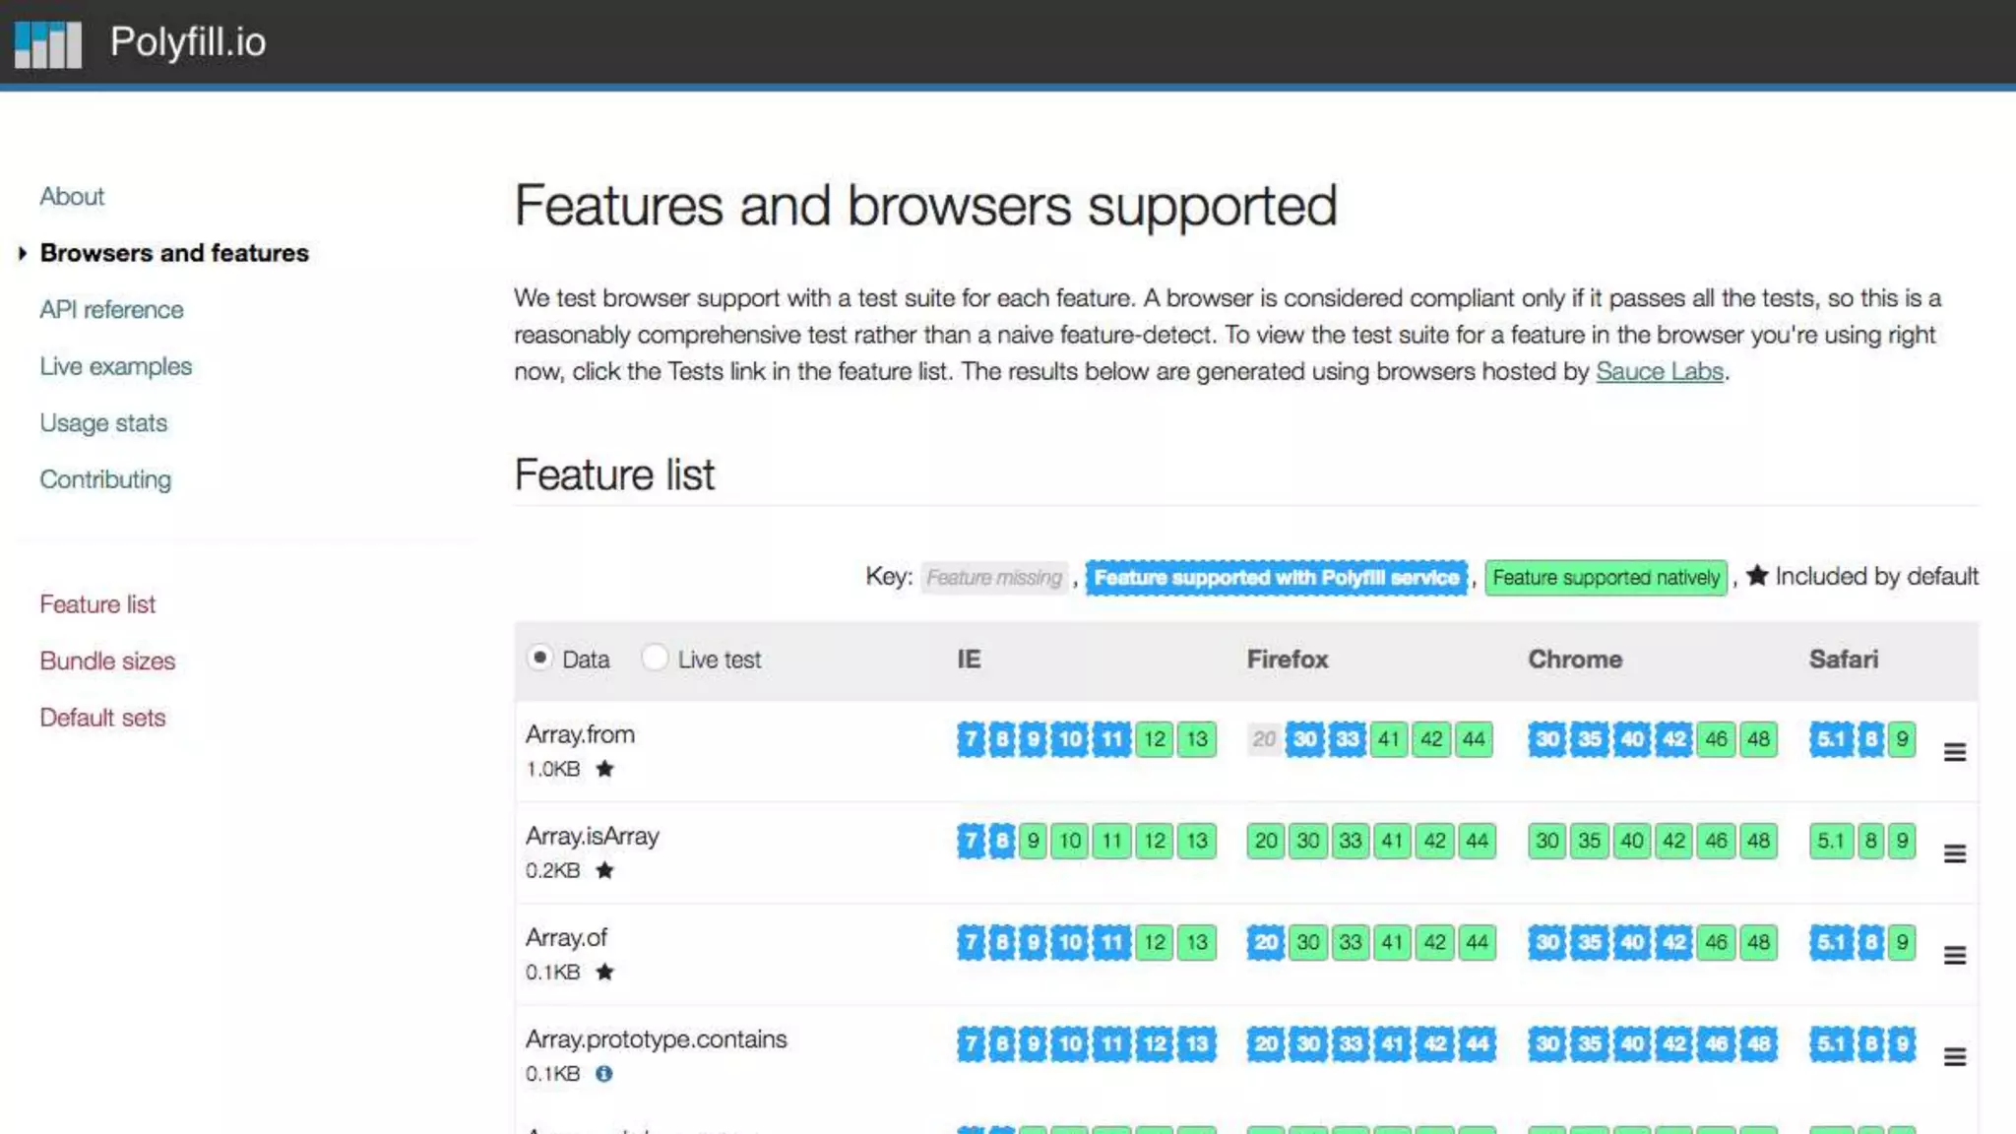Open hamburger menu for Array.from row
The width and height of the screenshot is (2016, 1134).
[1955, 752]
